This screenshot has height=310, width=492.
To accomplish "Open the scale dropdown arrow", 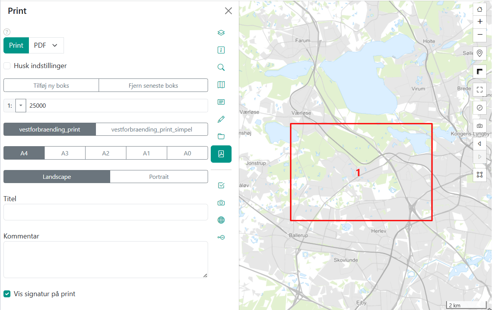I will (20, 105).
